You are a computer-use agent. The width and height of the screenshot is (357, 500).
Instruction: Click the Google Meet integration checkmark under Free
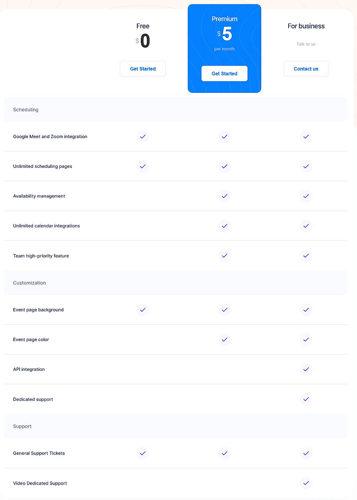click(x=142, y=137)
